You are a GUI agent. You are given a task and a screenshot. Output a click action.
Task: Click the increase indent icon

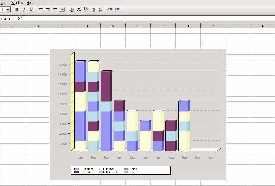click(117, 10)
